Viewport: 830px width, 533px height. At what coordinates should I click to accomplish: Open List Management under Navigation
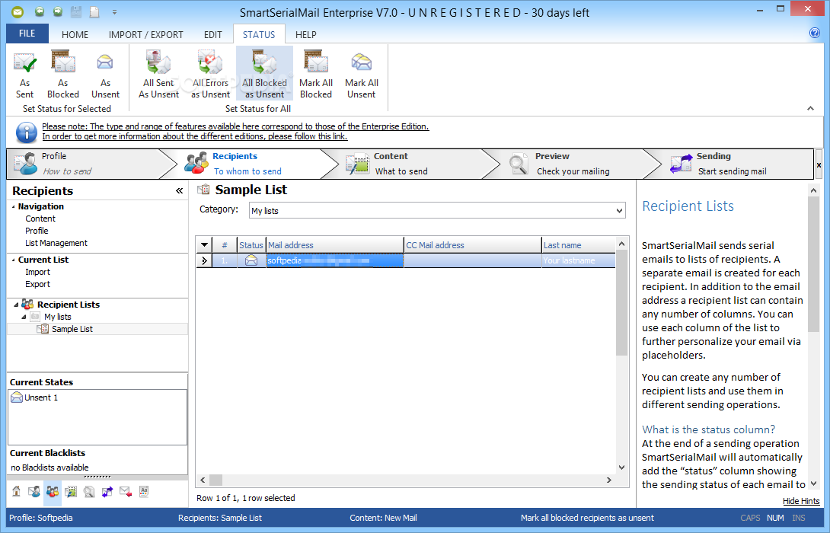[x=56, y=243]
